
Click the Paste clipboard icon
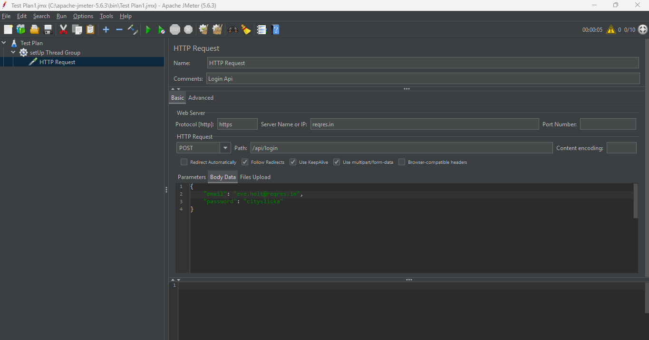click(x=90, y=29)
